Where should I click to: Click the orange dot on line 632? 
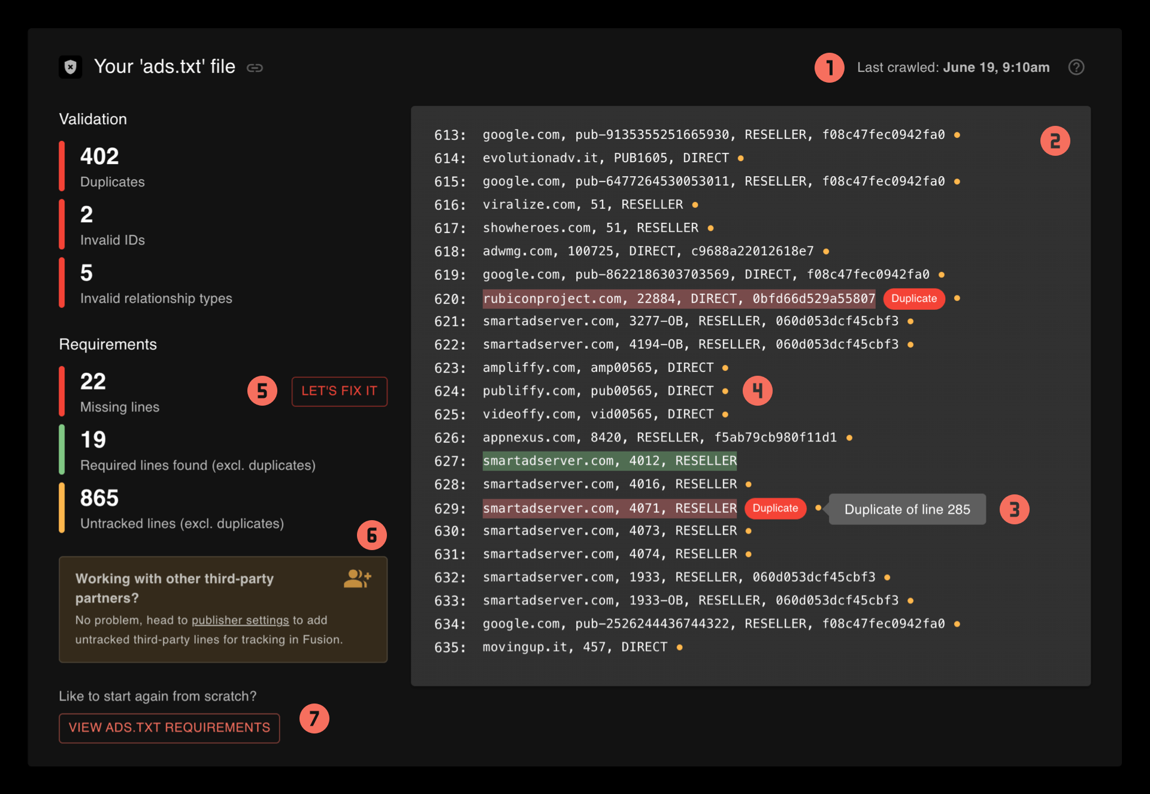[x=887, y=578]
